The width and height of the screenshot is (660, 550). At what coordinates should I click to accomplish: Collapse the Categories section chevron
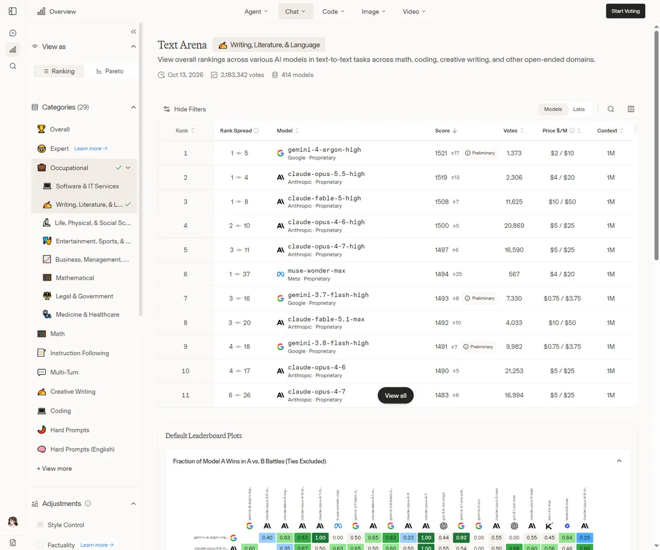(x=133, y=108)
